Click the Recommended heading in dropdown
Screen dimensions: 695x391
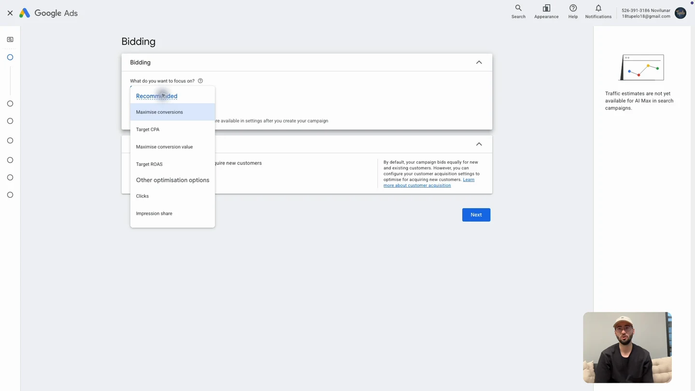pos(156,96)
